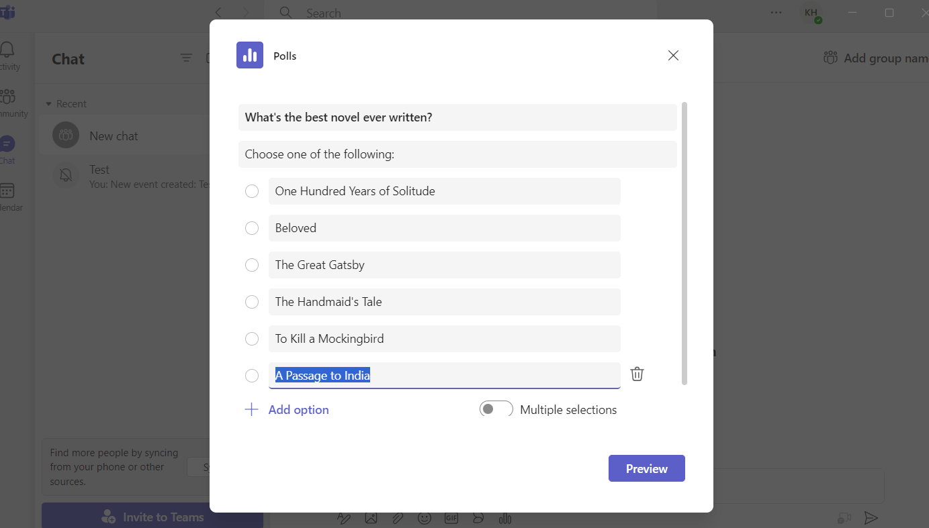Screen dimensions: 929x528
Task: Delete the A Passage to India option
Action: point(637,374)
